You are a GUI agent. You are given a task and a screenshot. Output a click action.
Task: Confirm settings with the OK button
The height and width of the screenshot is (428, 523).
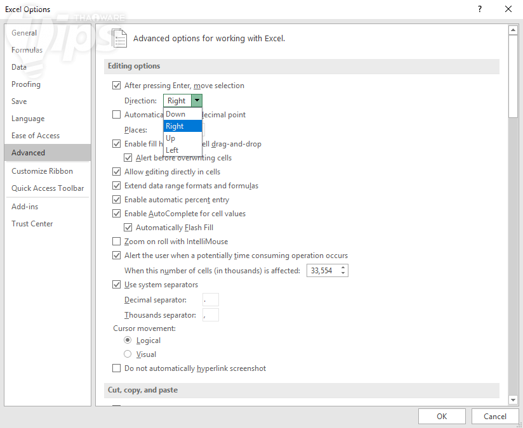coord(442,417)
